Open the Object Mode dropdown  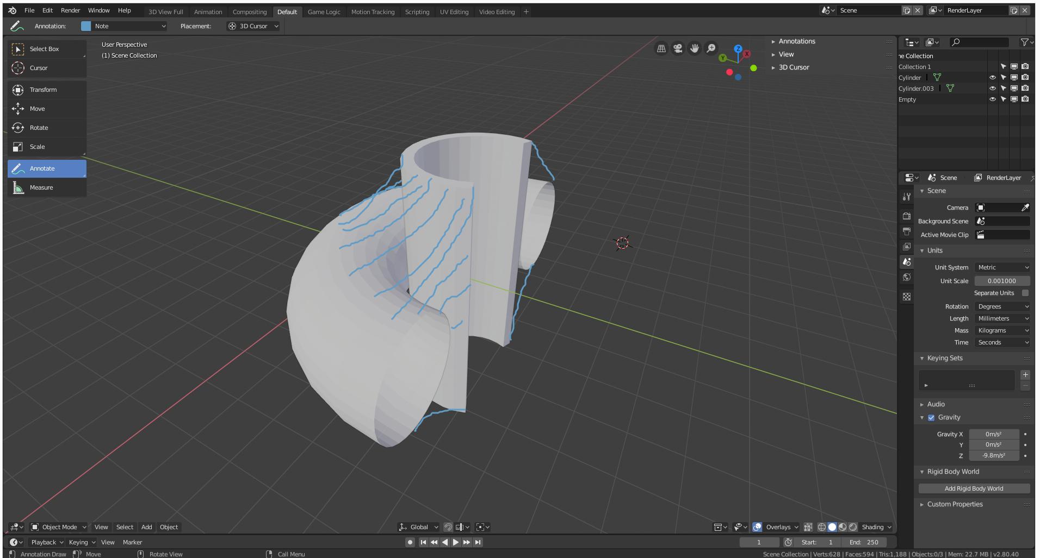pos(59,527)
